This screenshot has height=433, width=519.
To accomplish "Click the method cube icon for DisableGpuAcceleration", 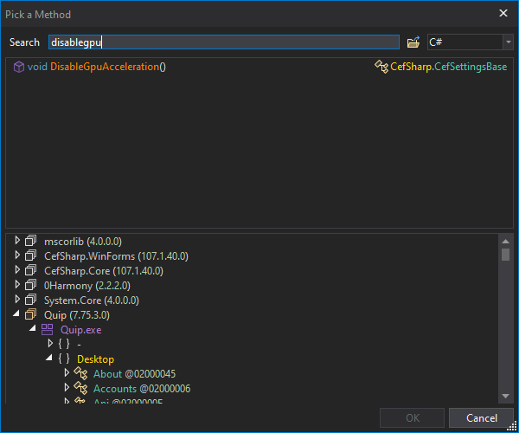I will coord(18,67).
